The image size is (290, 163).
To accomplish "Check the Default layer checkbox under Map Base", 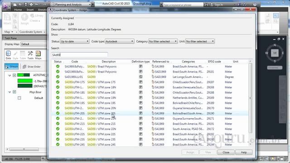I will tap(19, 98).
